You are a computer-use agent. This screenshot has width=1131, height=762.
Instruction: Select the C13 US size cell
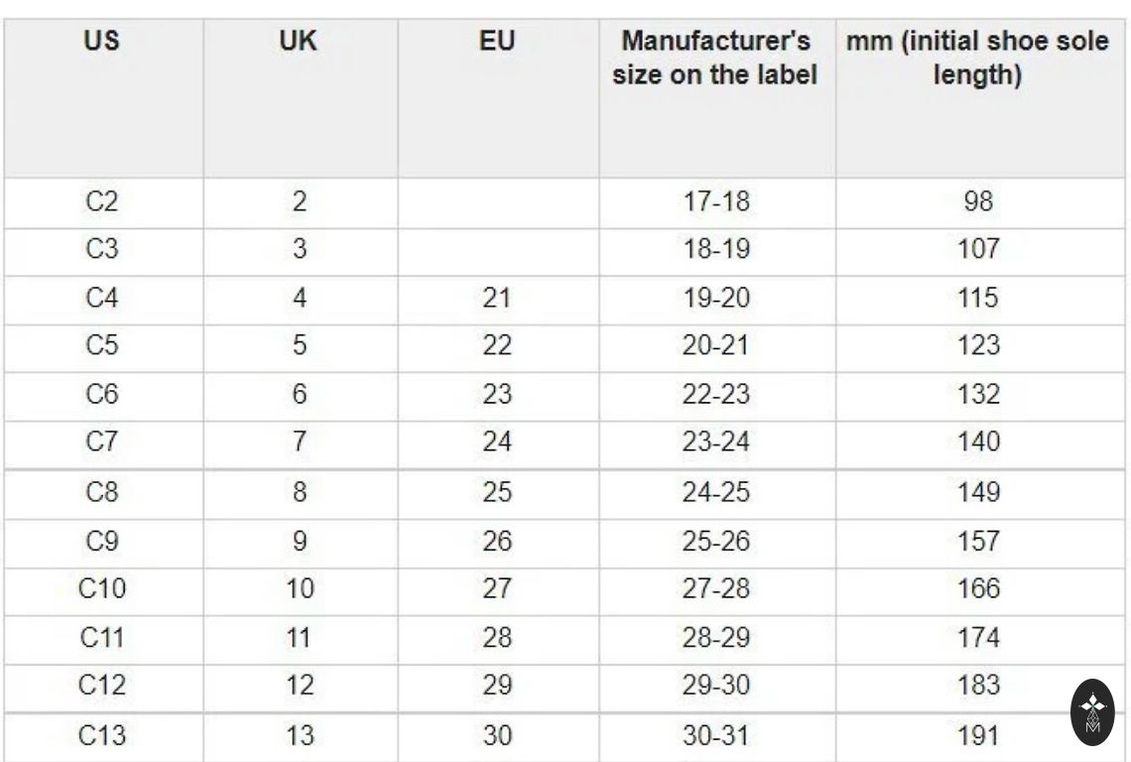tap(101, 736)
